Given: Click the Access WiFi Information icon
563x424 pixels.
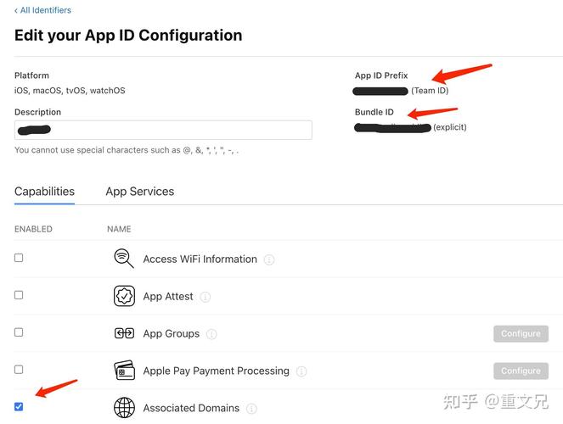Looking at the screenshot, I should [124, 259].
